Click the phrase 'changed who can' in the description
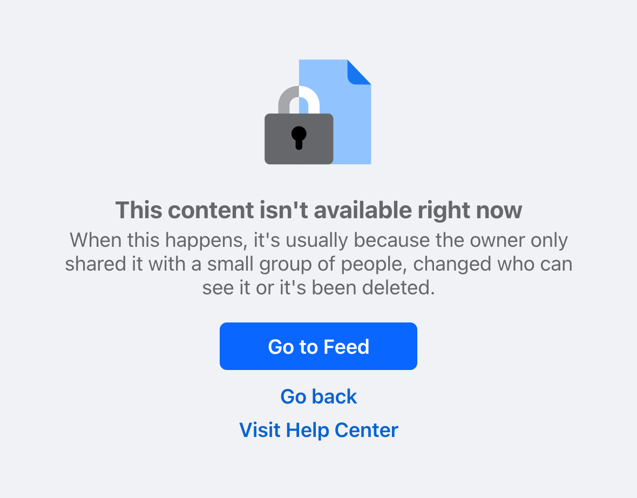Image resolution: width=637 pixels, height=498 pixels. [x=493, y=264]
